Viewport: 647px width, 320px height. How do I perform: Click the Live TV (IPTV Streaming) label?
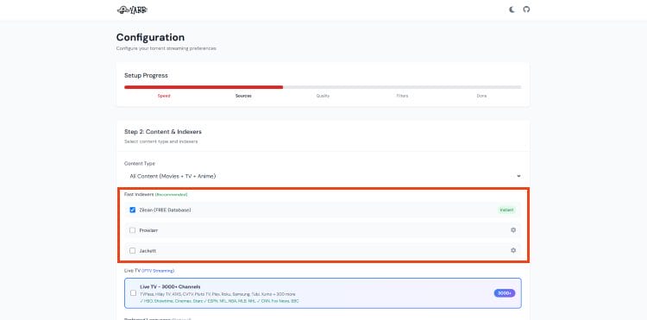click(x=149, y=271)
